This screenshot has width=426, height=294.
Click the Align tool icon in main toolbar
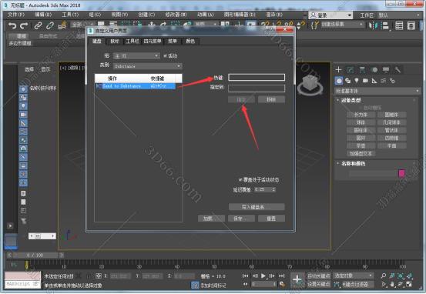click(x=385, y=26)
